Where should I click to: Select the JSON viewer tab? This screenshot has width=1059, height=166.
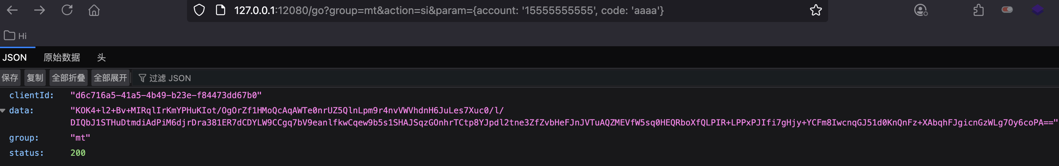tap(15, 58)
